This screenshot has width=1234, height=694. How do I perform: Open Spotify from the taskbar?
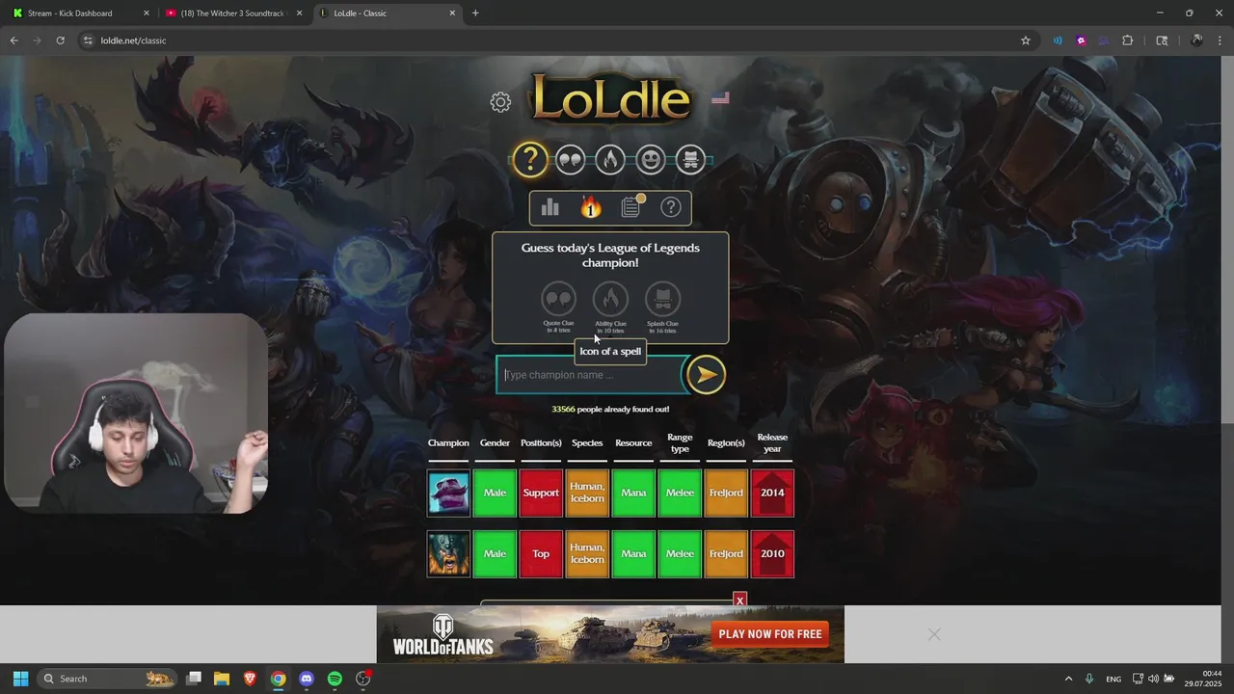click(335, 679)
